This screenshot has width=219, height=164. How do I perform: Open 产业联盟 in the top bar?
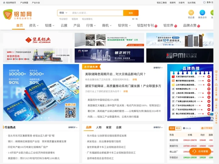coord(24,2)
